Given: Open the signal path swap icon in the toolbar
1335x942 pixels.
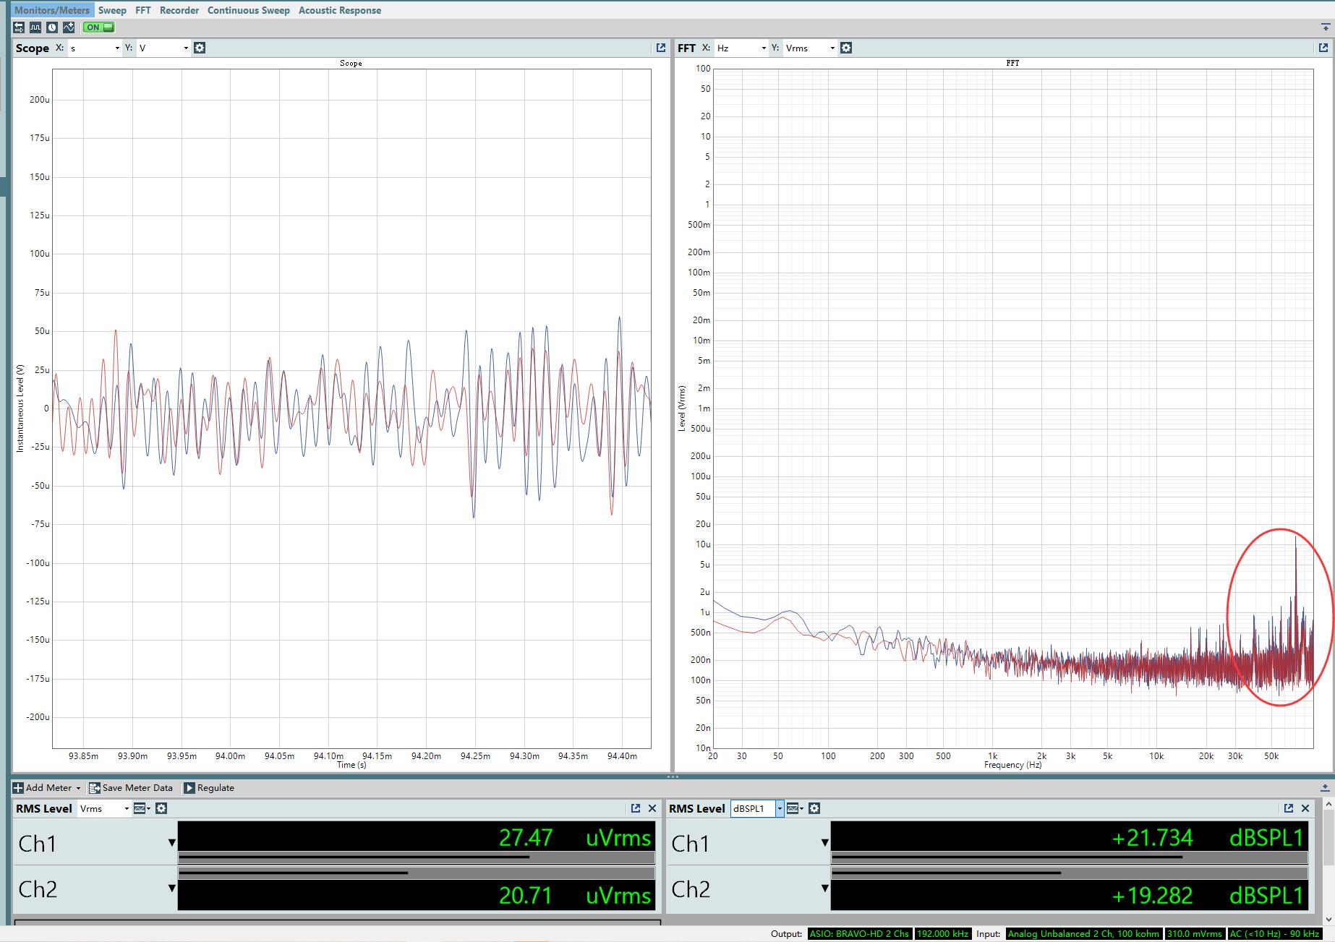Looking at the screenshot, I should (19, 27).
